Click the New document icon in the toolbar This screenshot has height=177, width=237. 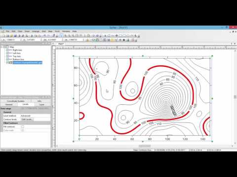point(4,36)
